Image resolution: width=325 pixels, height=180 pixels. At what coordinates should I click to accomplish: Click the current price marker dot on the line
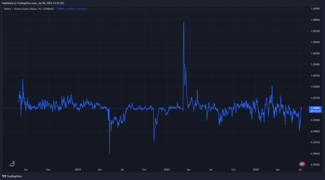pyautogui.click(x=301, y=108)
